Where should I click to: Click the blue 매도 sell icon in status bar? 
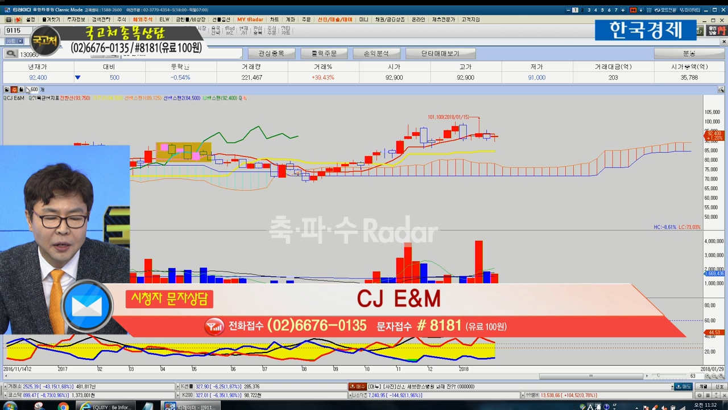pos(684,387)
